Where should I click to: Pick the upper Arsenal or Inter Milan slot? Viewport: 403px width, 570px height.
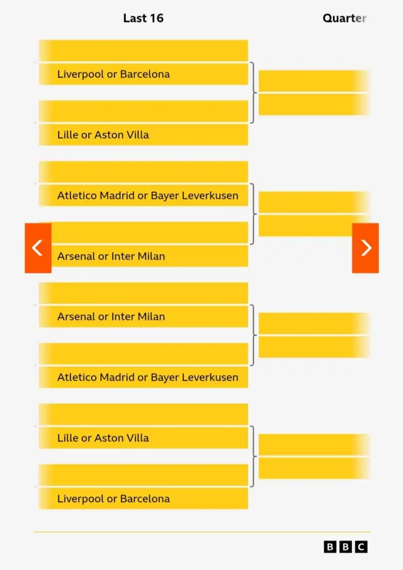click(144, 256)
